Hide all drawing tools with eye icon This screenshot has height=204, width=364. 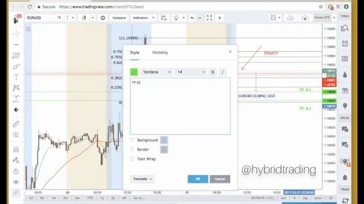pyautogui.click(x=16, y=182)
